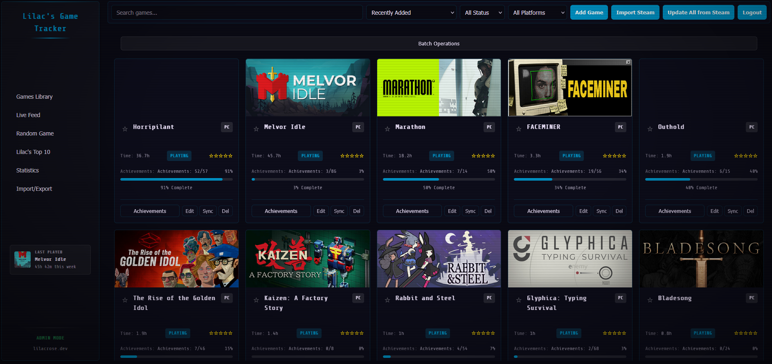Toggle favorite star for Horripilant
Screen dimensions: 772x364
[x=125, y=129]
